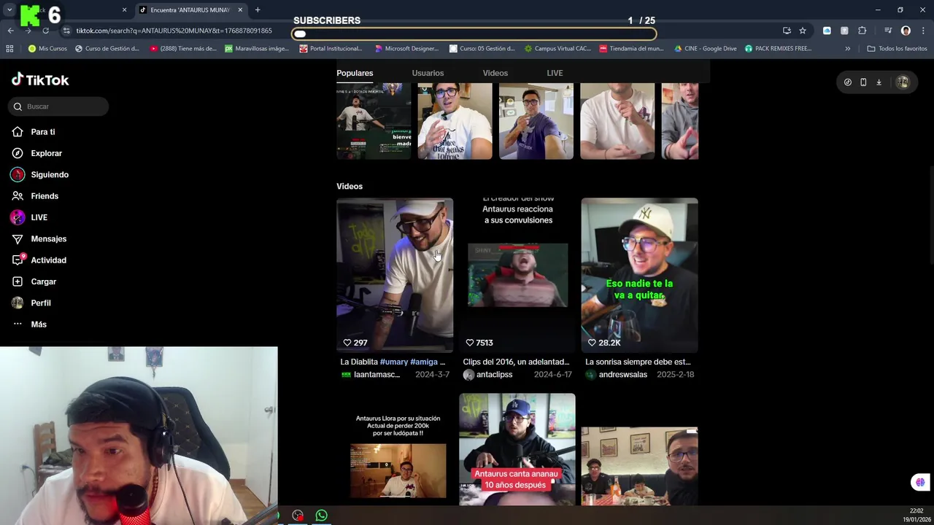
Task: Open Chrome three-dot menu
Action: 924,31
